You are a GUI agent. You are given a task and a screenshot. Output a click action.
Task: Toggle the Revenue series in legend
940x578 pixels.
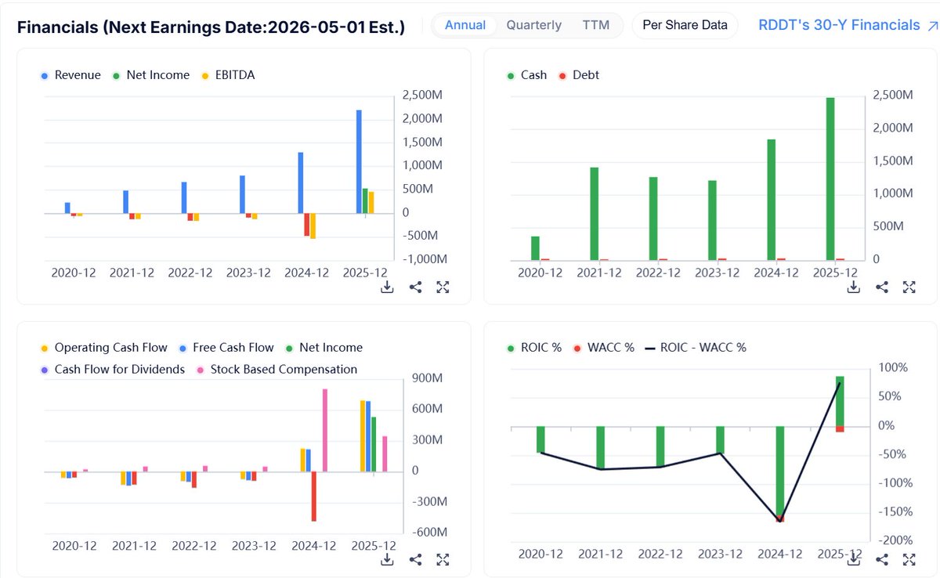click(70, 75)
